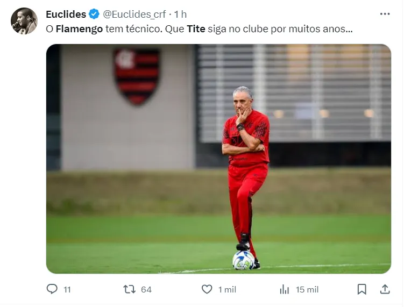This screenshot has height=307, width=404.
Task: Click the reply speech bubble icon
Action: (52, 289)
